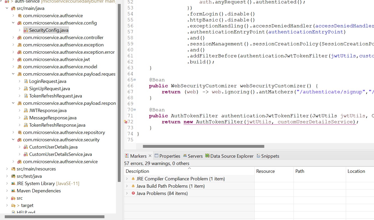Image resolution: width=374 pixels, height=220 pixels.
Task: Close the Markers view tab
Action: (x=150, y=156)
